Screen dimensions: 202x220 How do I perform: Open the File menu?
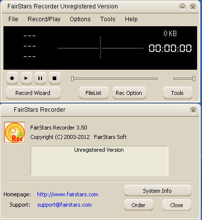coord(13,19)
